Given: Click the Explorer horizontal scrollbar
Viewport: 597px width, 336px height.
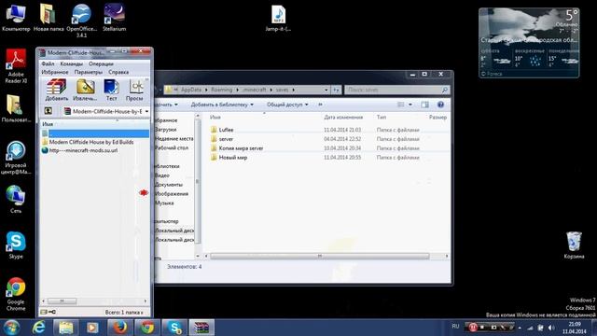Looking at the screenshot, I should click(x=319, y=256).
